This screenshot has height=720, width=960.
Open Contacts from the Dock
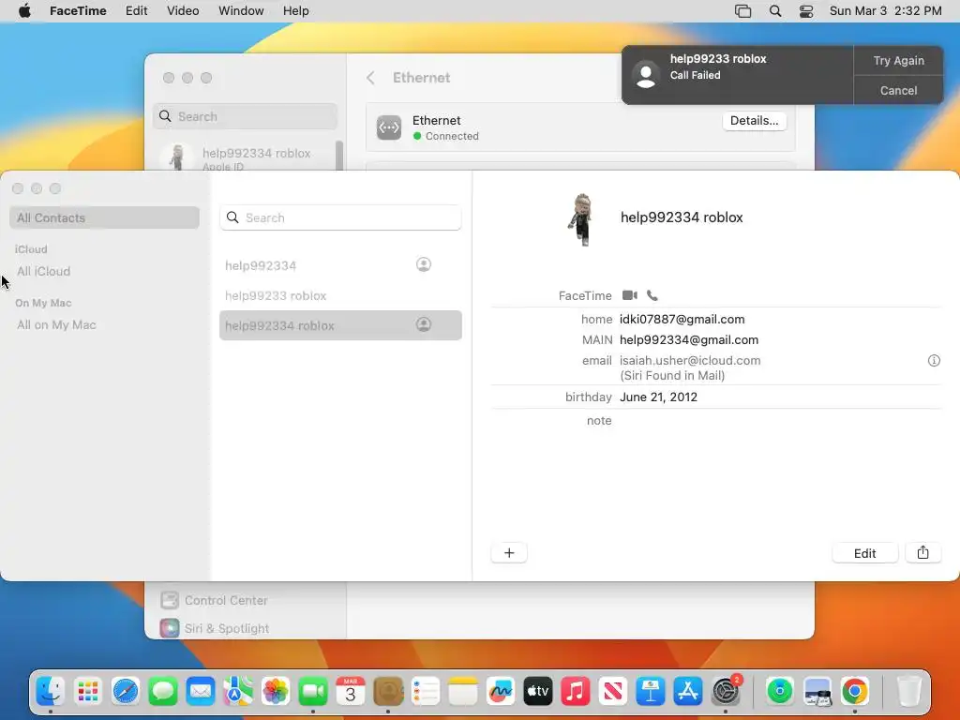[x=388, y=691]
